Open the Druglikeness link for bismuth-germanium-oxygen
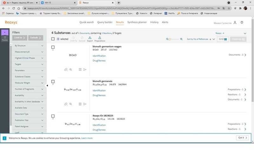This screenshot has width=254, height=153. [99, 60]
